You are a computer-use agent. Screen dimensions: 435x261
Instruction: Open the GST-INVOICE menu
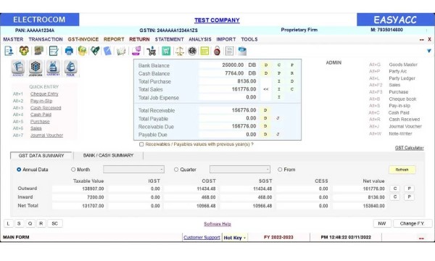point(83,39)
